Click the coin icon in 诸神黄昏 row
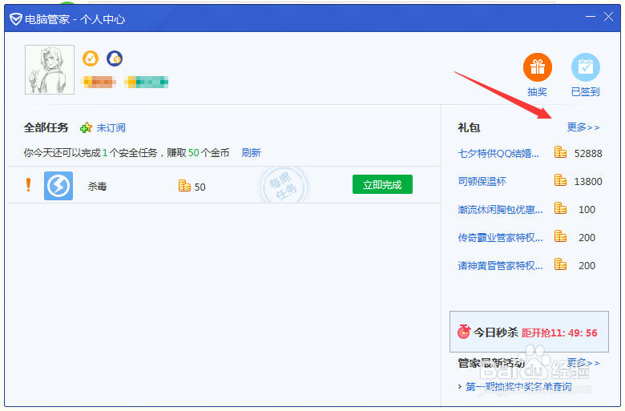 pyautogui.click(x=560, y=264)
